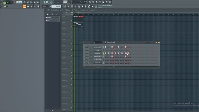Screen dimensions: 199x112
Task: Click the Play button in transport
Action: (8, 2)
